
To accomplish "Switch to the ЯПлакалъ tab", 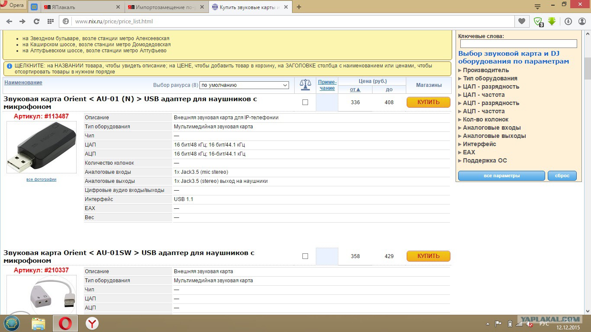I will pos(78,7).
